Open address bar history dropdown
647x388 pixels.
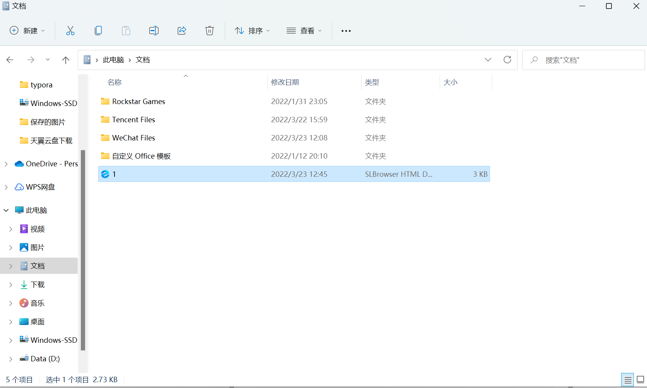488,60
